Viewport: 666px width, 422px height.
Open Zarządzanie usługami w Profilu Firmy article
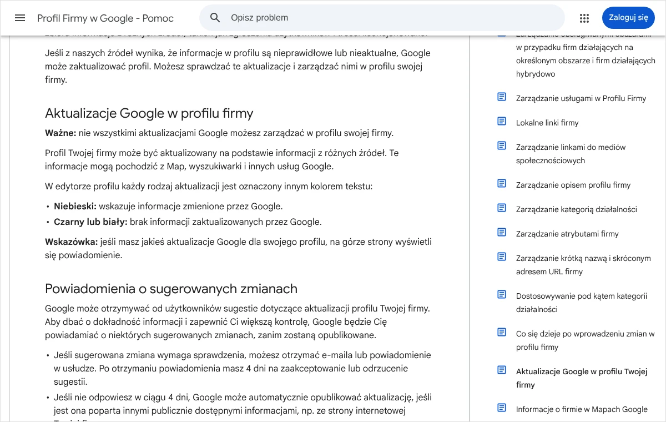(x=581, y=98)
